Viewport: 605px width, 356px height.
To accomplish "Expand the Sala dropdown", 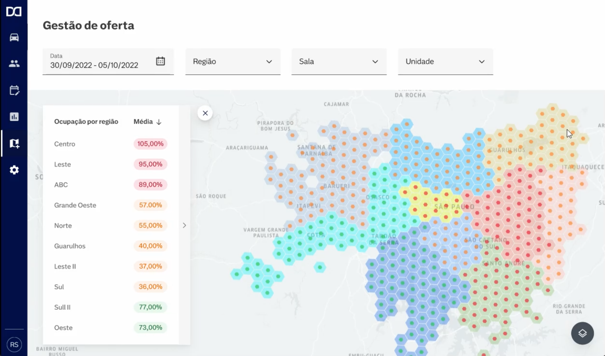I will [339, 62].
